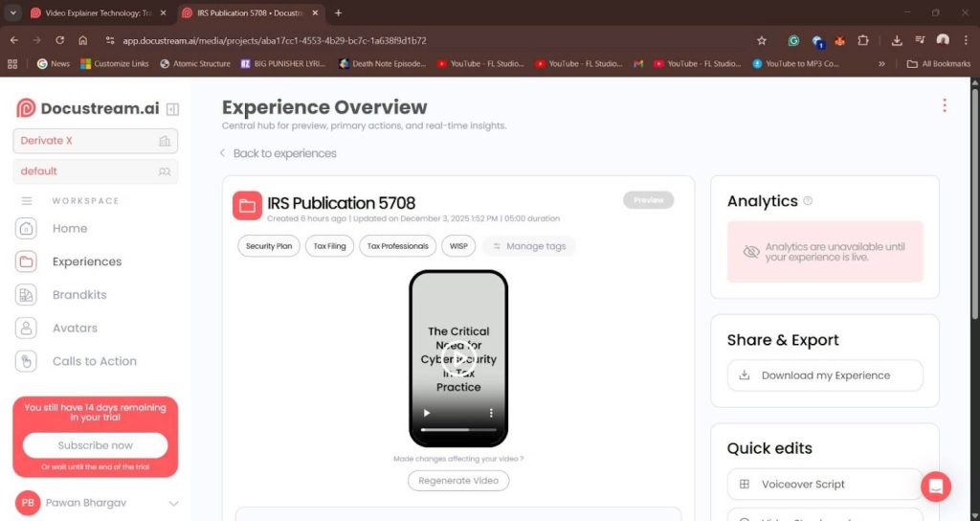Click the Home icon in sidebar
Image resolution: width=980 pixels, height=521 pixels.
pyautogui.click(x=26, y=228)
